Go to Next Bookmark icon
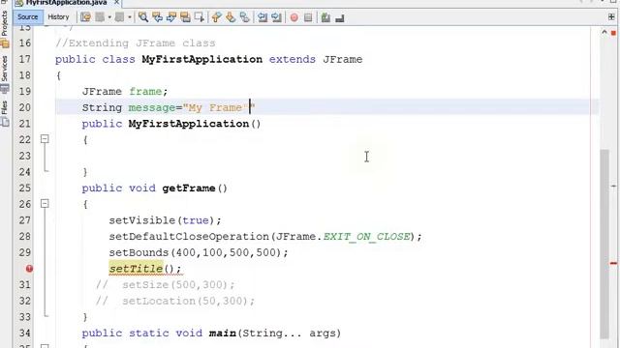This screenshot has width=620, height=348. tap(231, 17)
